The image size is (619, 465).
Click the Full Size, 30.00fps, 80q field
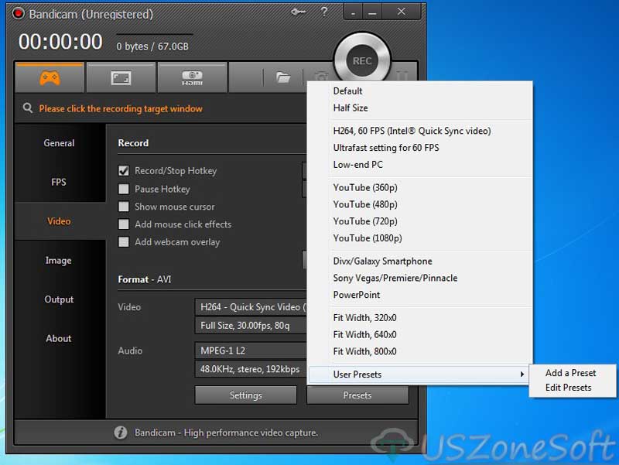pyautogui.click(x=251, y=325)
